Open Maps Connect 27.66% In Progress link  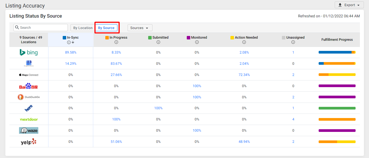[x=116, y=75]
